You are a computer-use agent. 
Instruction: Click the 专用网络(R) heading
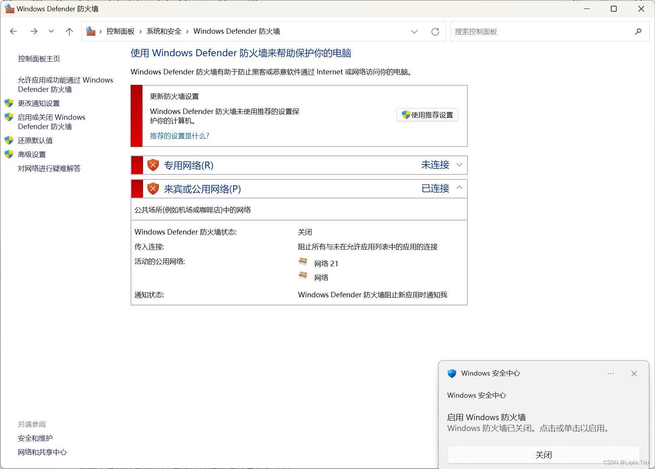pyautogui.click(x=189, y=166)
